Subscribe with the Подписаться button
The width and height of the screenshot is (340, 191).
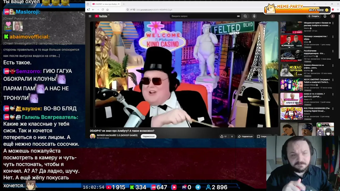[x=148, y=136]
